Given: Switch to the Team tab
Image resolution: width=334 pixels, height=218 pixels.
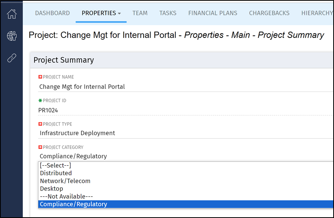Looking at the screenshot, I should (x=140, y=13).
